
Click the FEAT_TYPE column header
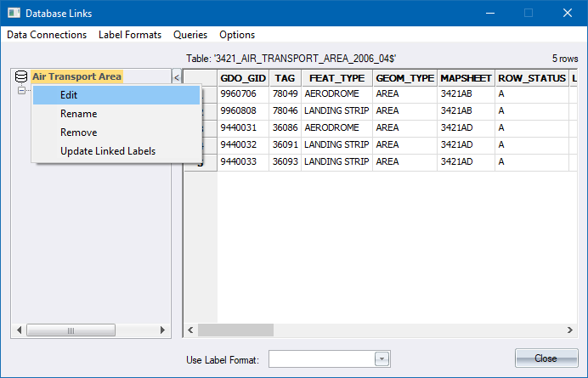(336, 77)
